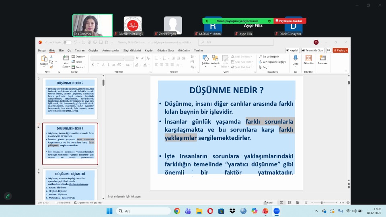Toggle the Otomatik Kaydet switch
Image resolution: width=386 pixels, height=217 pixels.
pyautogui.click(x=67, y=42)
